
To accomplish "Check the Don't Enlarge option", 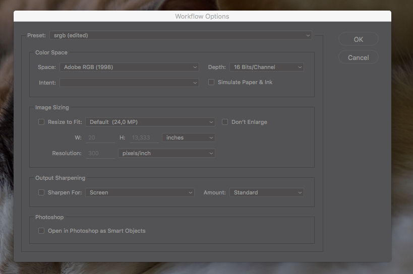I will (225, 122).
